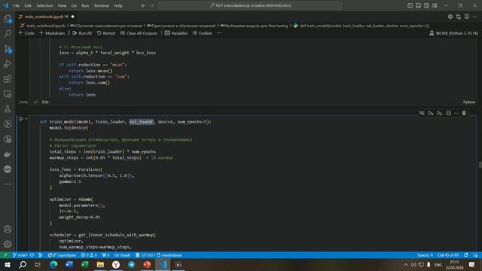This screenshot has width=482, height=271.
Task: Delete the train_model cell with trash icon
Action: pos(464,113)
